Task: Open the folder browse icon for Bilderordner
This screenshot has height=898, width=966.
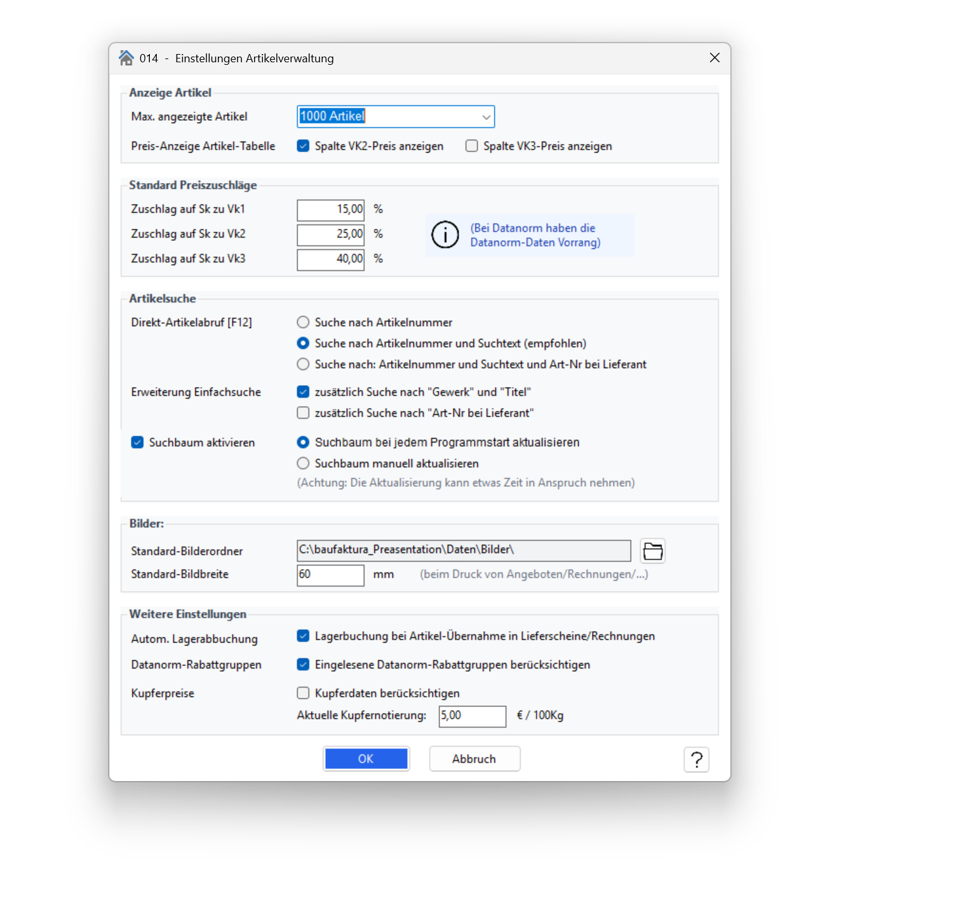Action: pos(652,551)
